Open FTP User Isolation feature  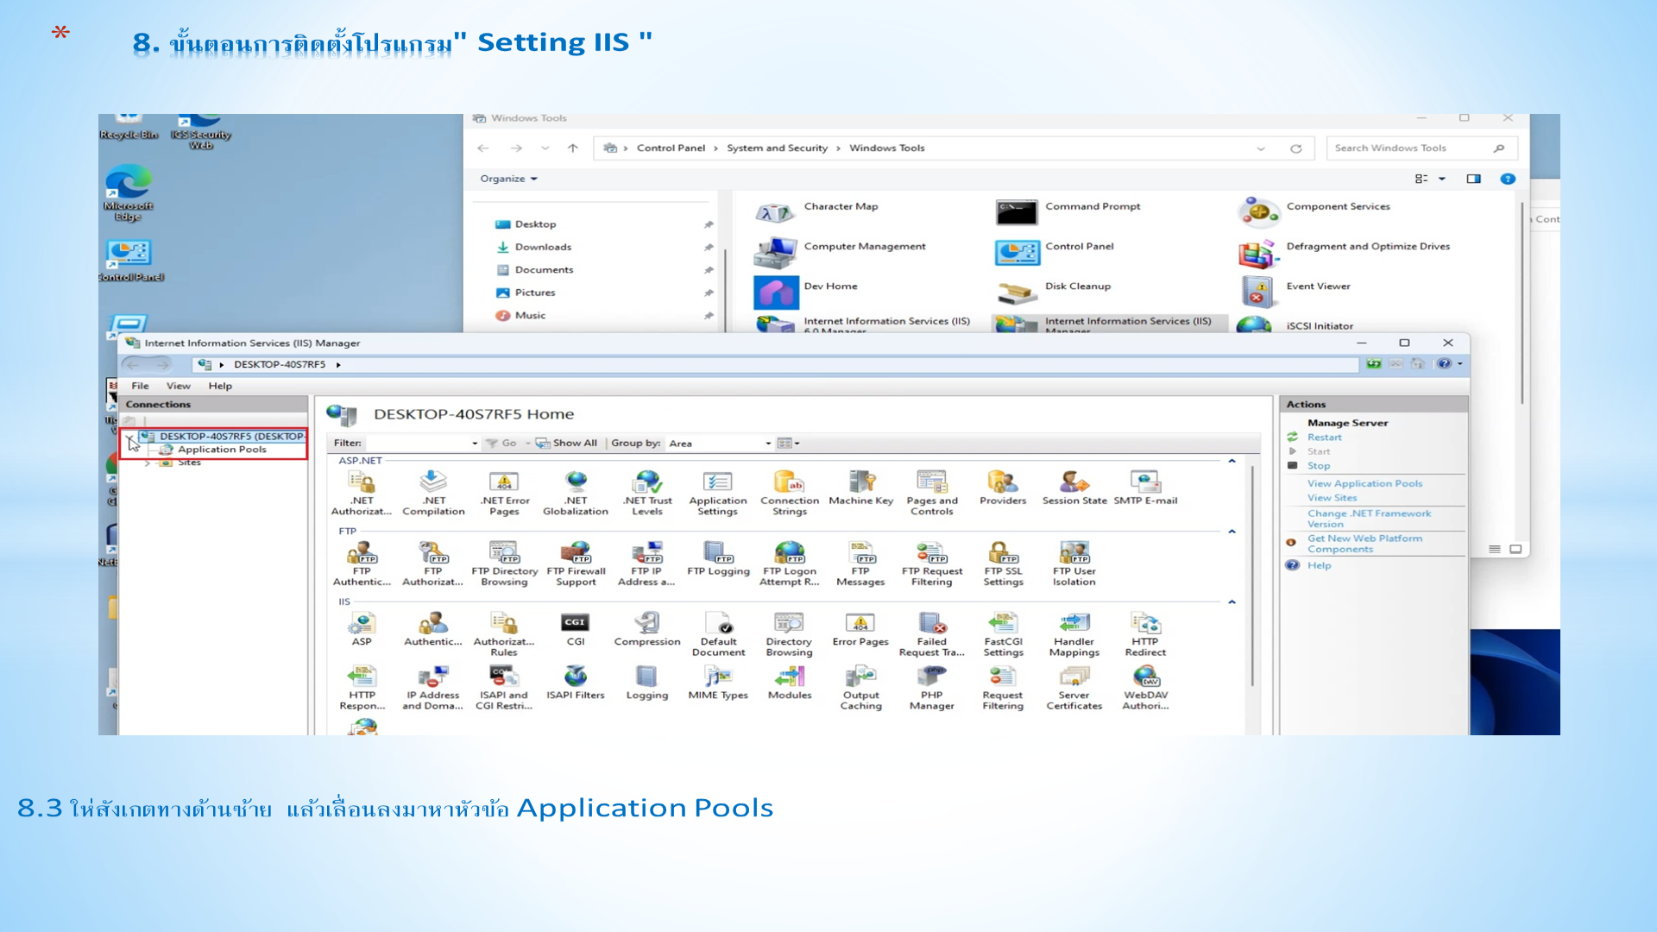(1074, 564)
